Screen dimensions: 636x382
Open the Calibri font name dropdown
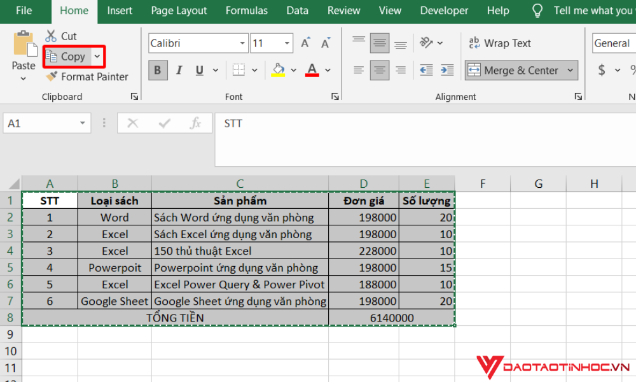point(242,43)
